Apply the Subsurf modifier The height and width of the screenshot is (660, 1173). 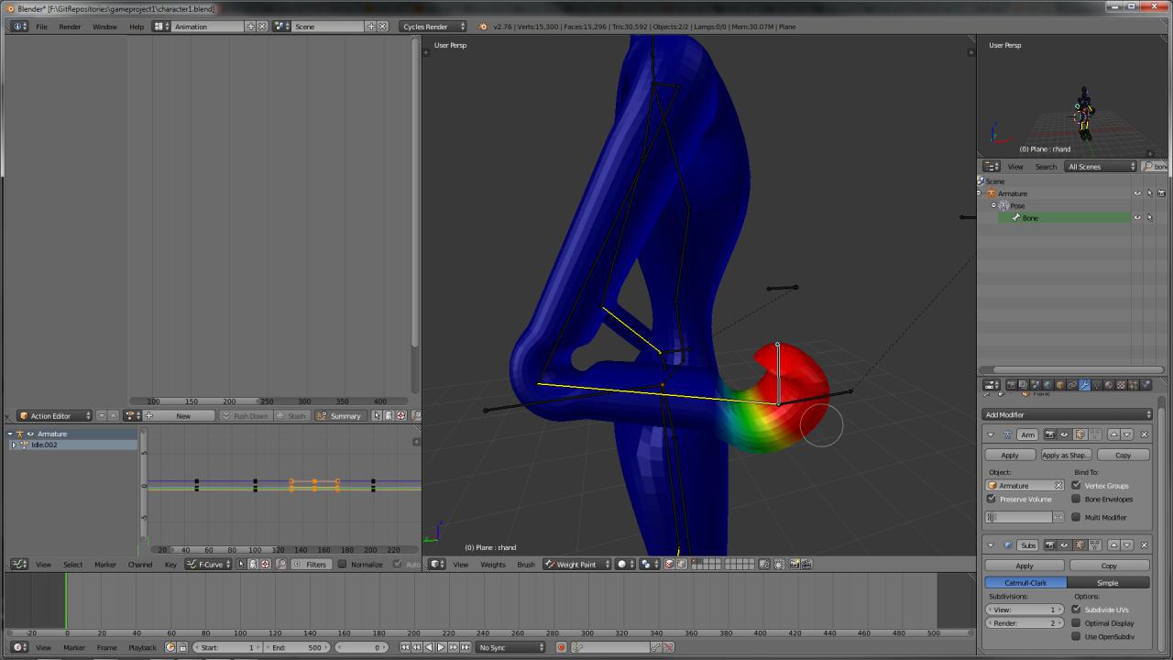coord(1025,566)
